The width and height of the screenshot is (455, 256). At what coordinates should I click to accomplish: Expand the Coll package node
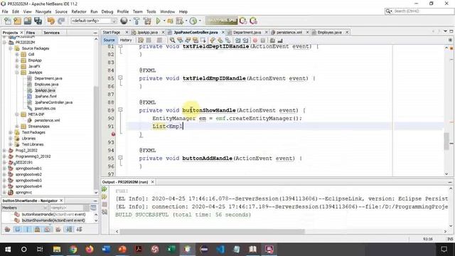click(x=17, y=54)
